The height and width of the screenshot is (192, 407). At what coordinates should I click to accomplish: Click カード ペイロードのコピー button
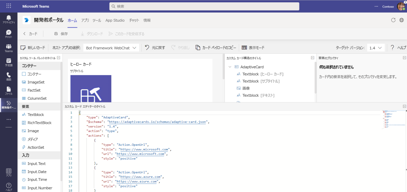point(216,48)
